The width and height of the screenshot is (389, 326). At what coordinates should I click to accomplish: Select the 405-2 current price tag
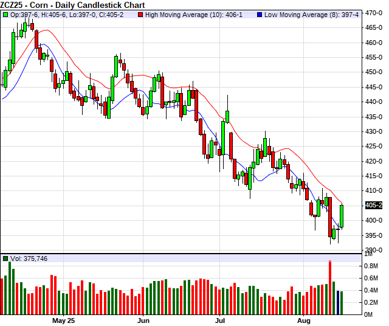[x=374, y=205]
